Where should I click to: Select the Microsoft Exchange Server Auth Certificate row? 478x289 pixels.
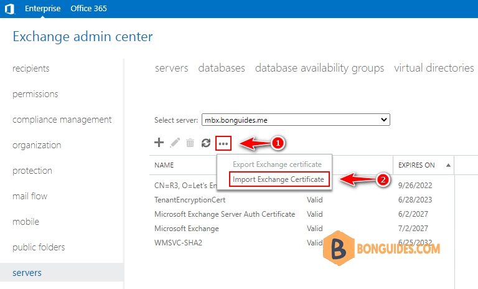tap(225, 214)
